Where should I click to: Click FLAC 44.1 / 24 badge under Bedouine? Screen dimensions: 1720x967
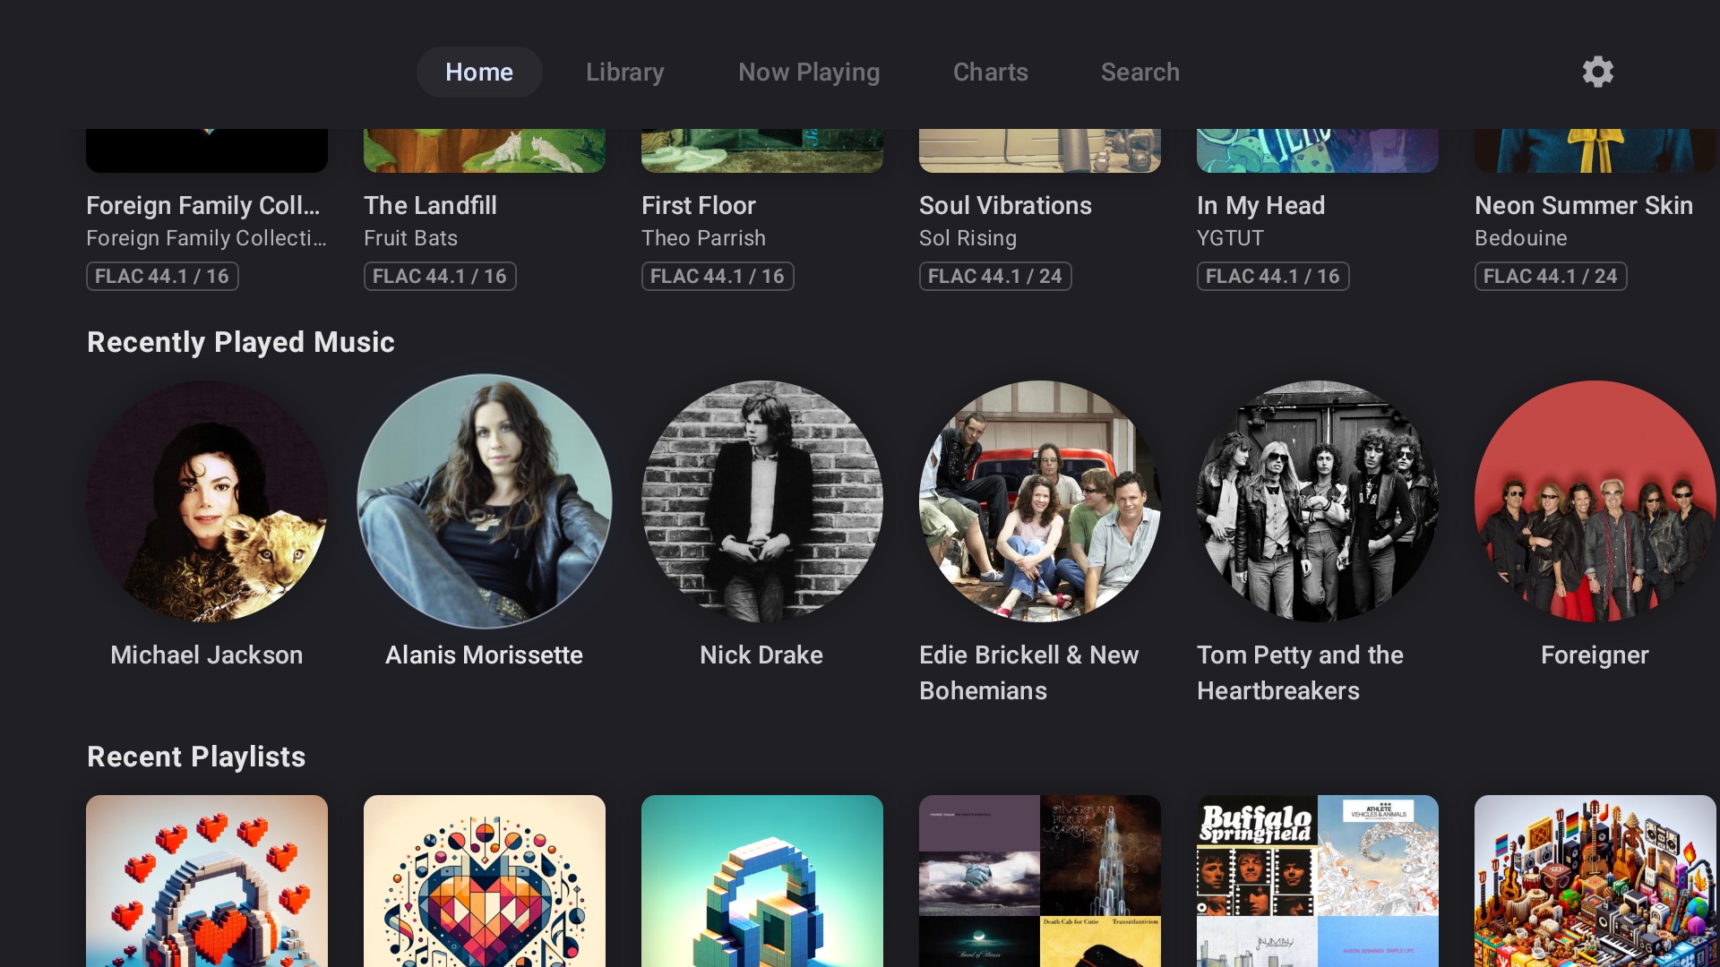point(1551,276)
